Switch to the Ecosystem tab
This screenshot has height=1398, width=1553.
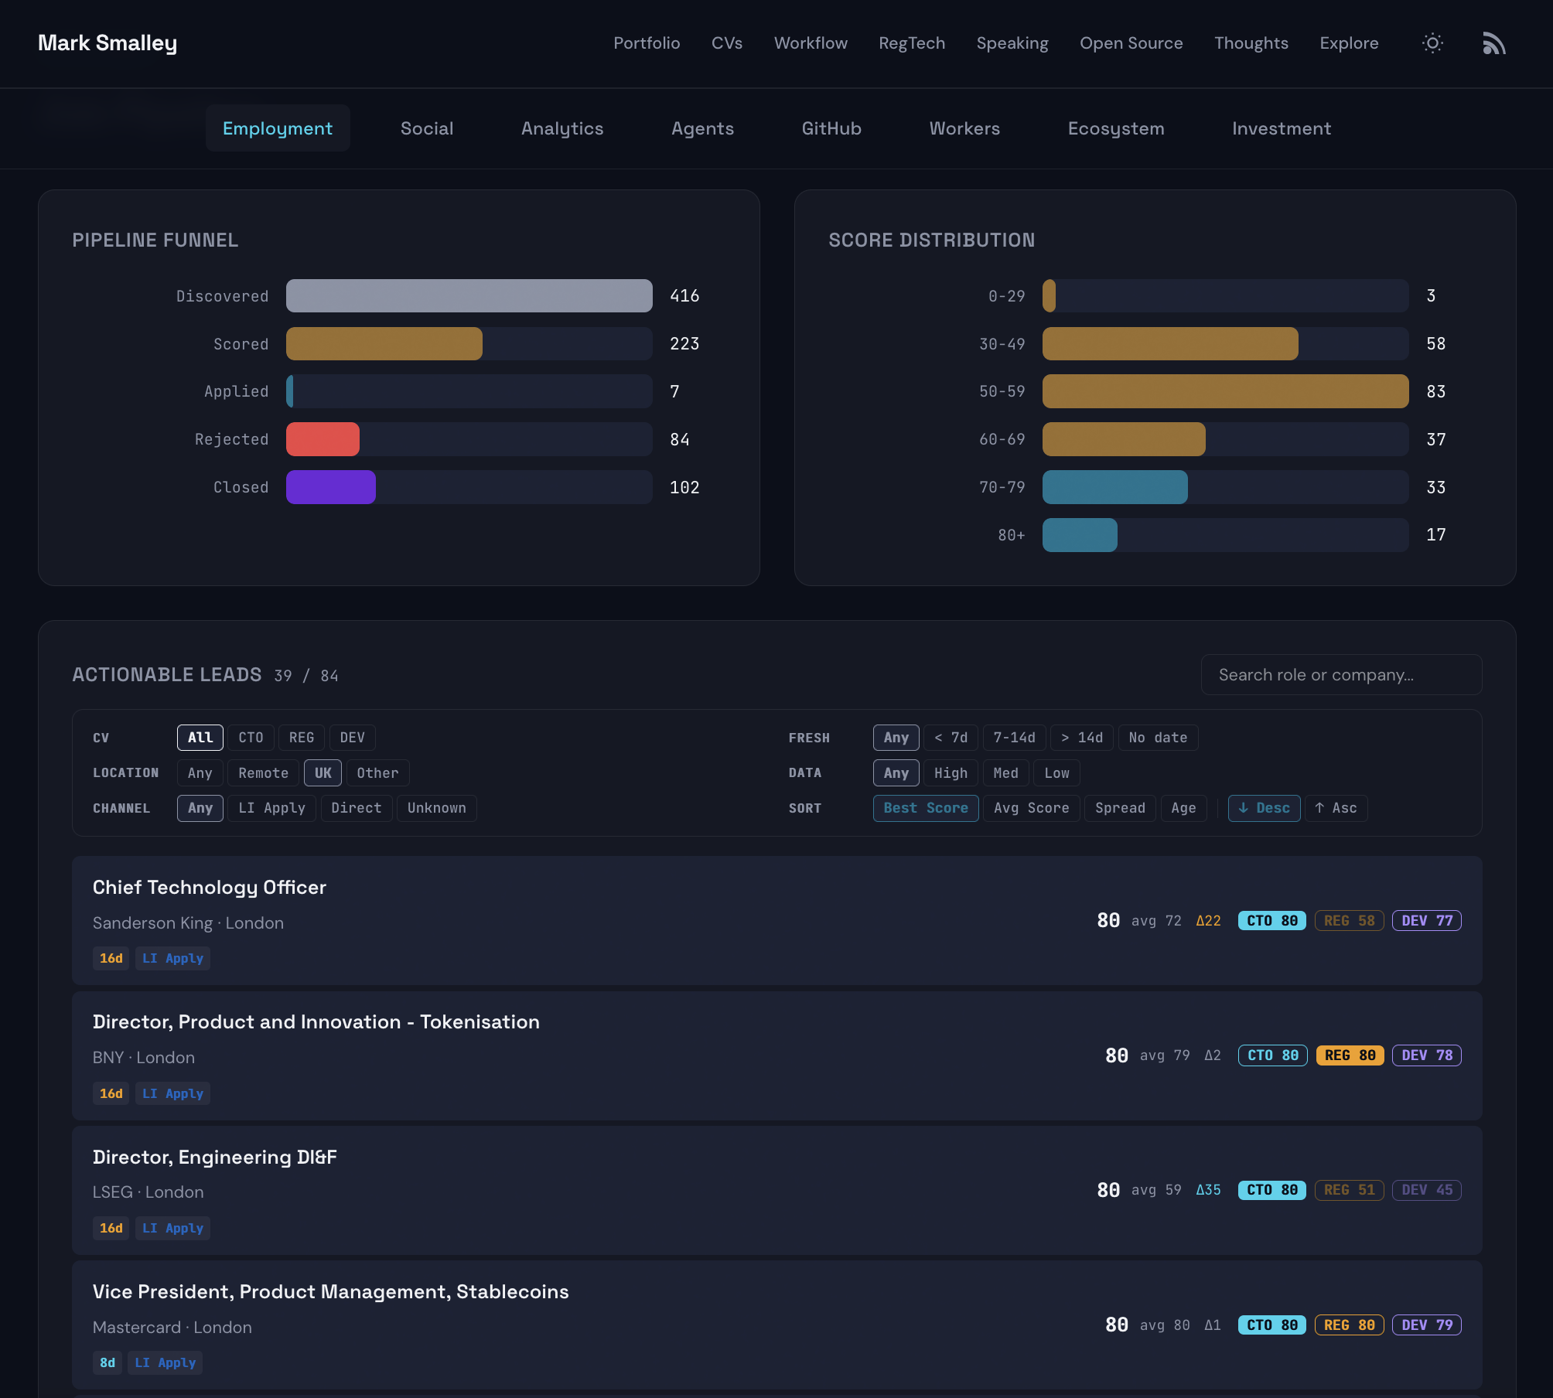1116,128
